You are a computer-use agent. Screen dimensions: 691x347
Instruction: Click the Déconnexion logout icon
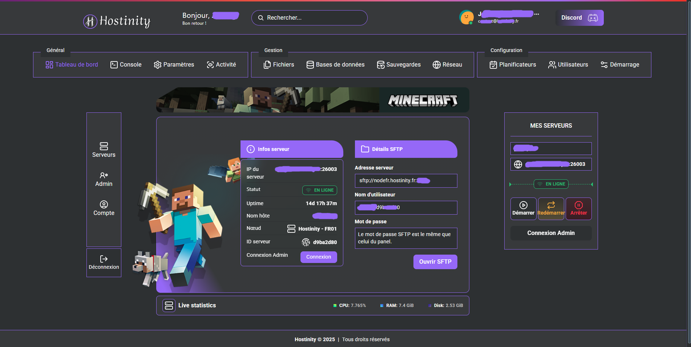point(104,259)
